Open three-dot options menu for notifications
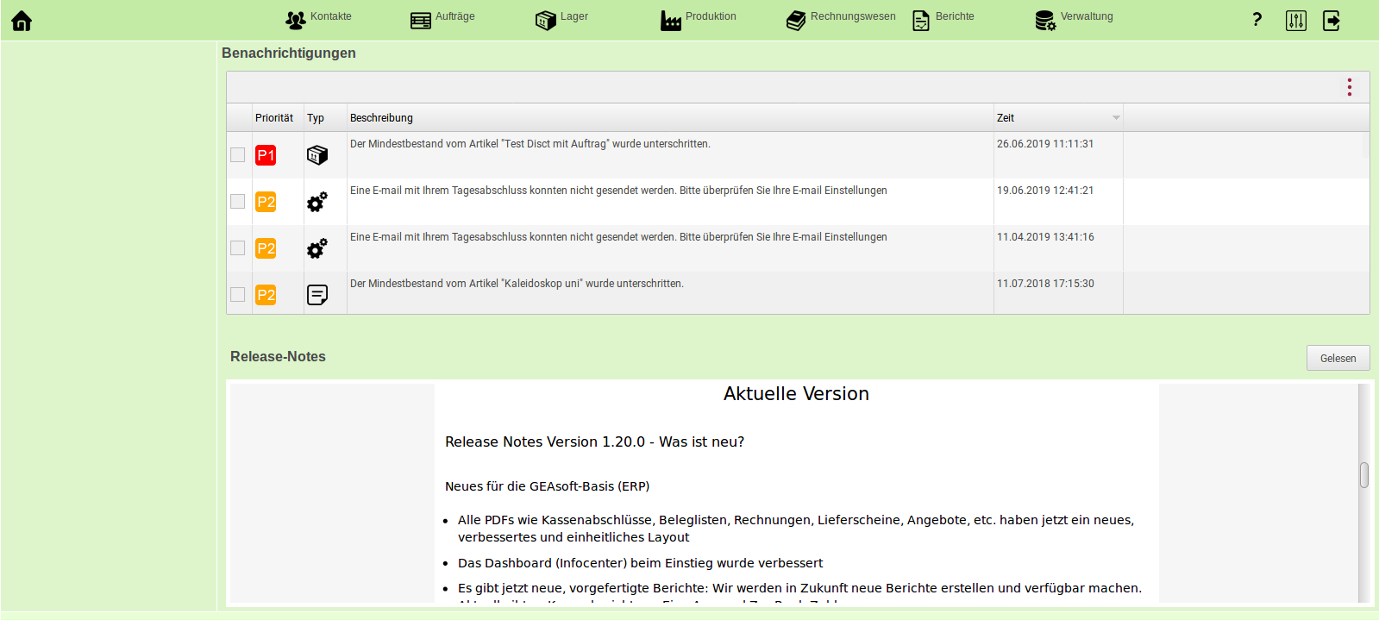 tap(1349, 87)
